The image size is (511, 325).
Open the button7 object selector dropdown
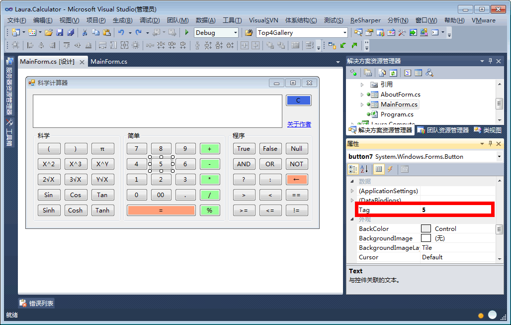499,157
